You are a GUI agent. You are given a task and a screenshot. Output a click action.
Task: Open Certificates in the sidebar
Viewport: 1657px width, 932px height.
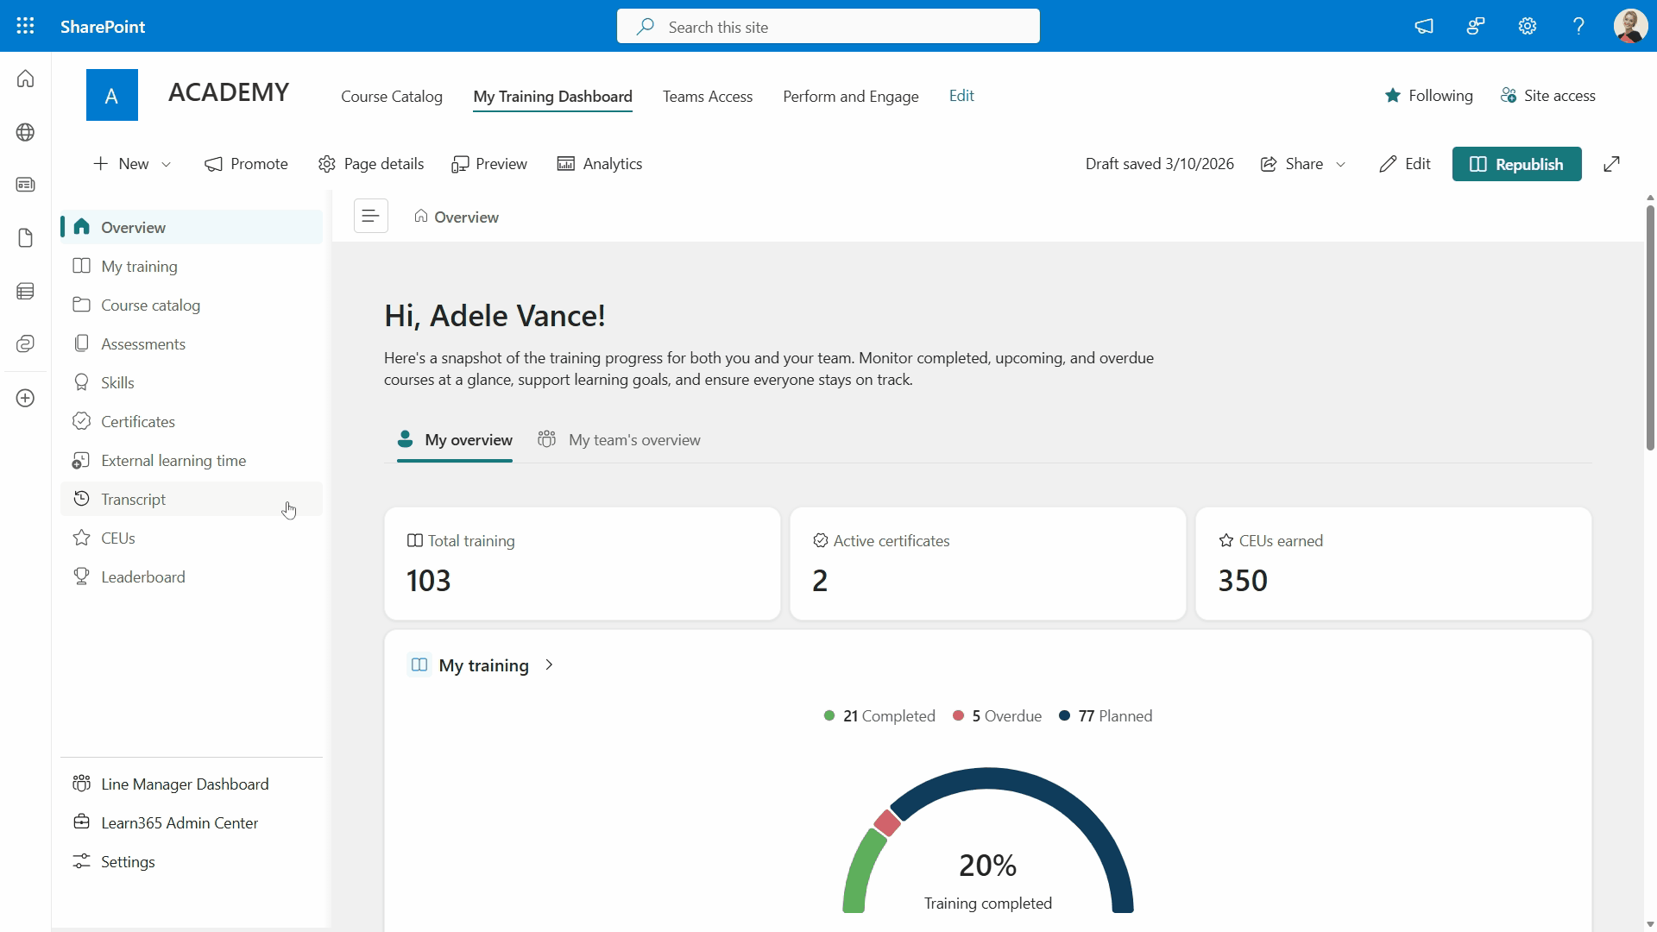[192, 421]
